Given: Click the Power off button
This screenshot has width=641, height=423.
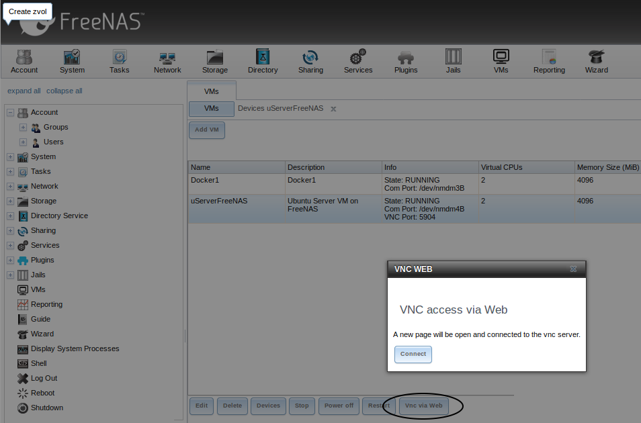Looking at the screenshot, I should pos(339,406).
